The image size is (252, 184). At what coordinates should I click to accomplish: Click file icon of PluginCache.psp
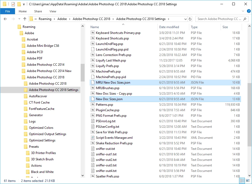93,110
